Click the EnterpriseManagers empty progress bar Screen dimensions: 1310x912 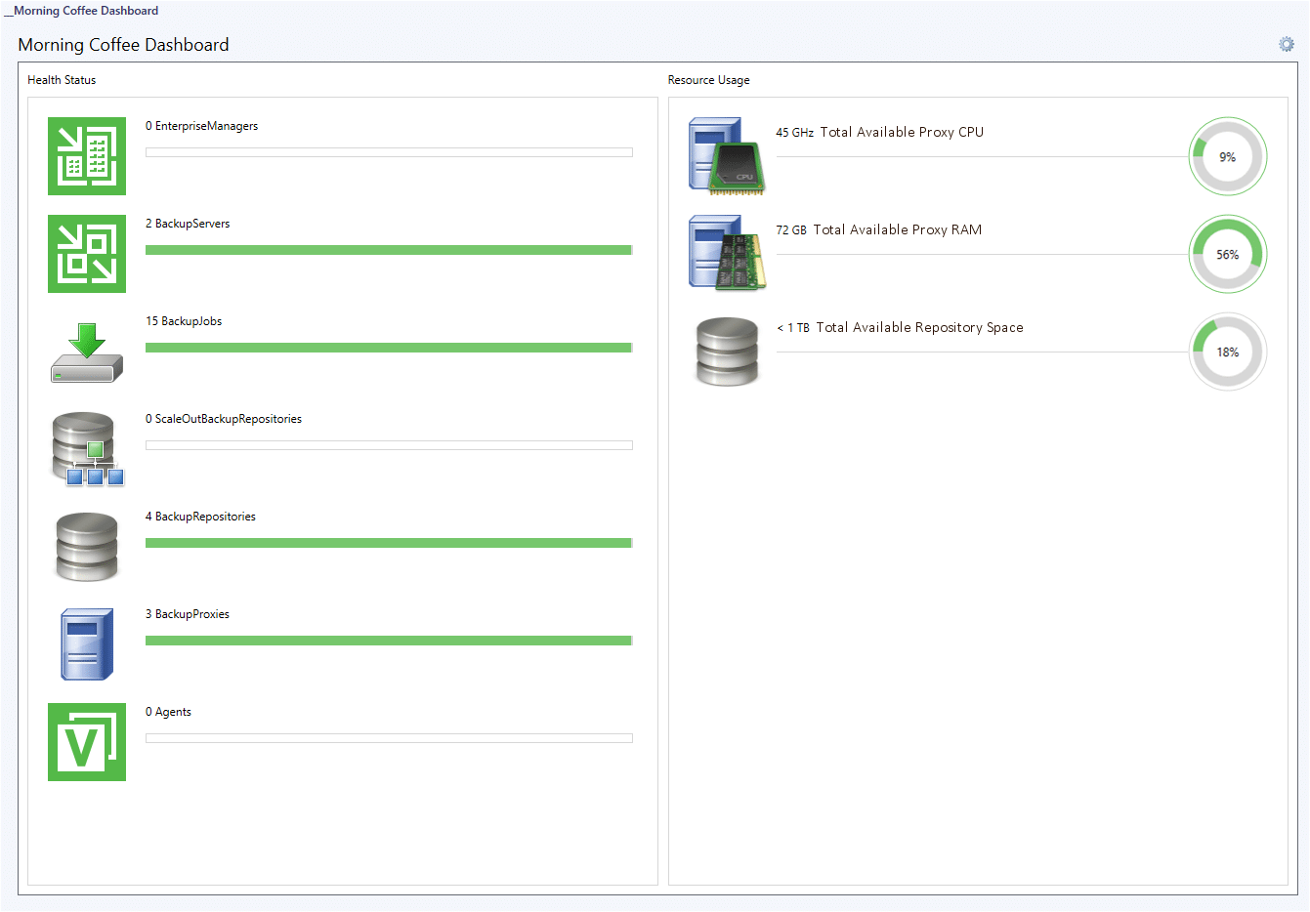pos(389,152)
